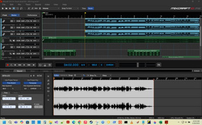Switch to the Sound tab in bottom panel

(x=20, y=71)
